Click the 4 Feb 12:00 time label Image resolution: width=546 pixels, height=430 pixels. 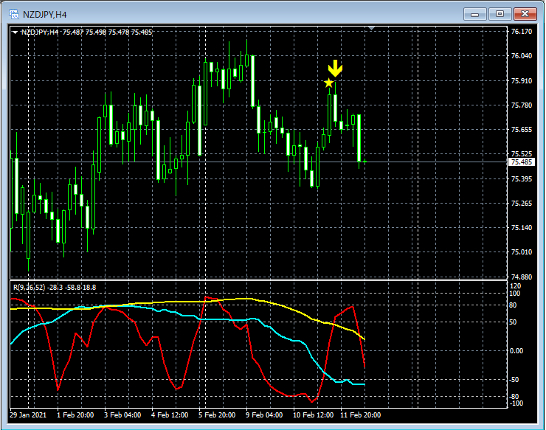(x=170, y=415)
